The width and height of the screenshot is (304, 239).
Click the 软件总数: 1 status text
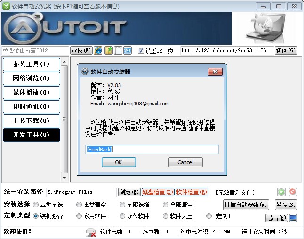pos(116,231)
